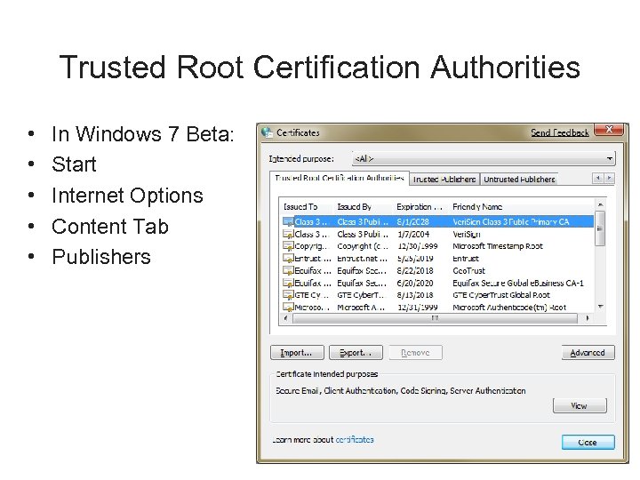This screenshot has width=640, height=480.
Task: Select 'GTE CyberTrust Global Root' entry
Action: click(438, 295)
